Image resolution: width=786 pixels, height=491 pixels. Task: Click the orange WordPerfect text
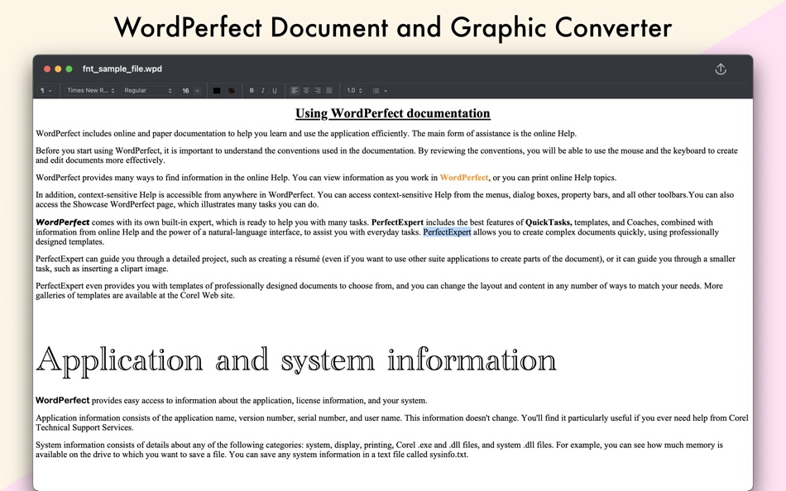pyautogui.click(x=464, y=178)
